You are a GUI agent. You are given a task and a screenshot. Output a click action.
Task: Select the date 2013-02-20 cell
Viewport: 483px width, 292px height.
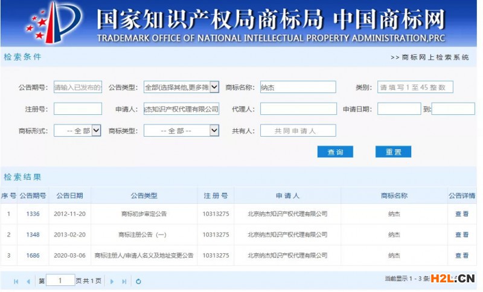click(69, 235)
